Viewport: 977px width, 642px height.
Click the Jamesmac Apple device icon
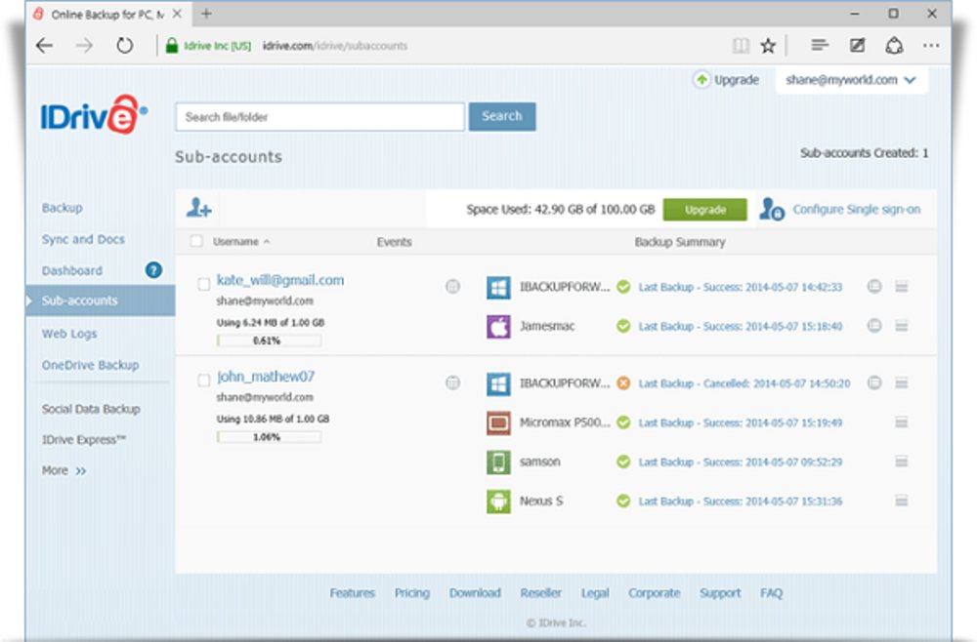point(498,327)
